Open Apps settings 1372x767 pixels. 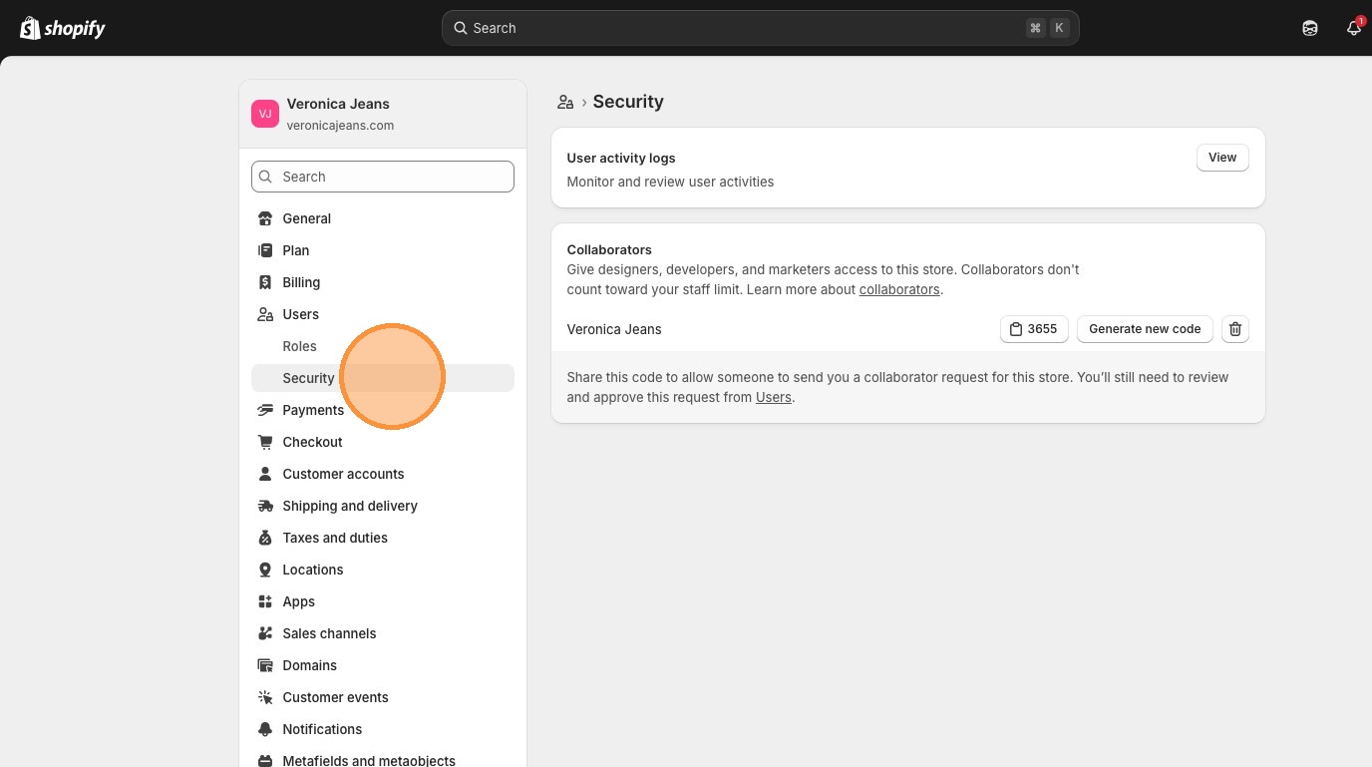pos(383,601)
